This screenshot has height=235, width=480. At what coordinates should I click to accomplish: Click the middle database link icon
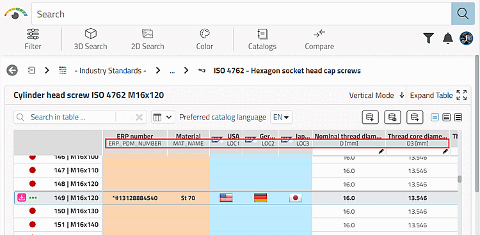(x=392, y=117)
